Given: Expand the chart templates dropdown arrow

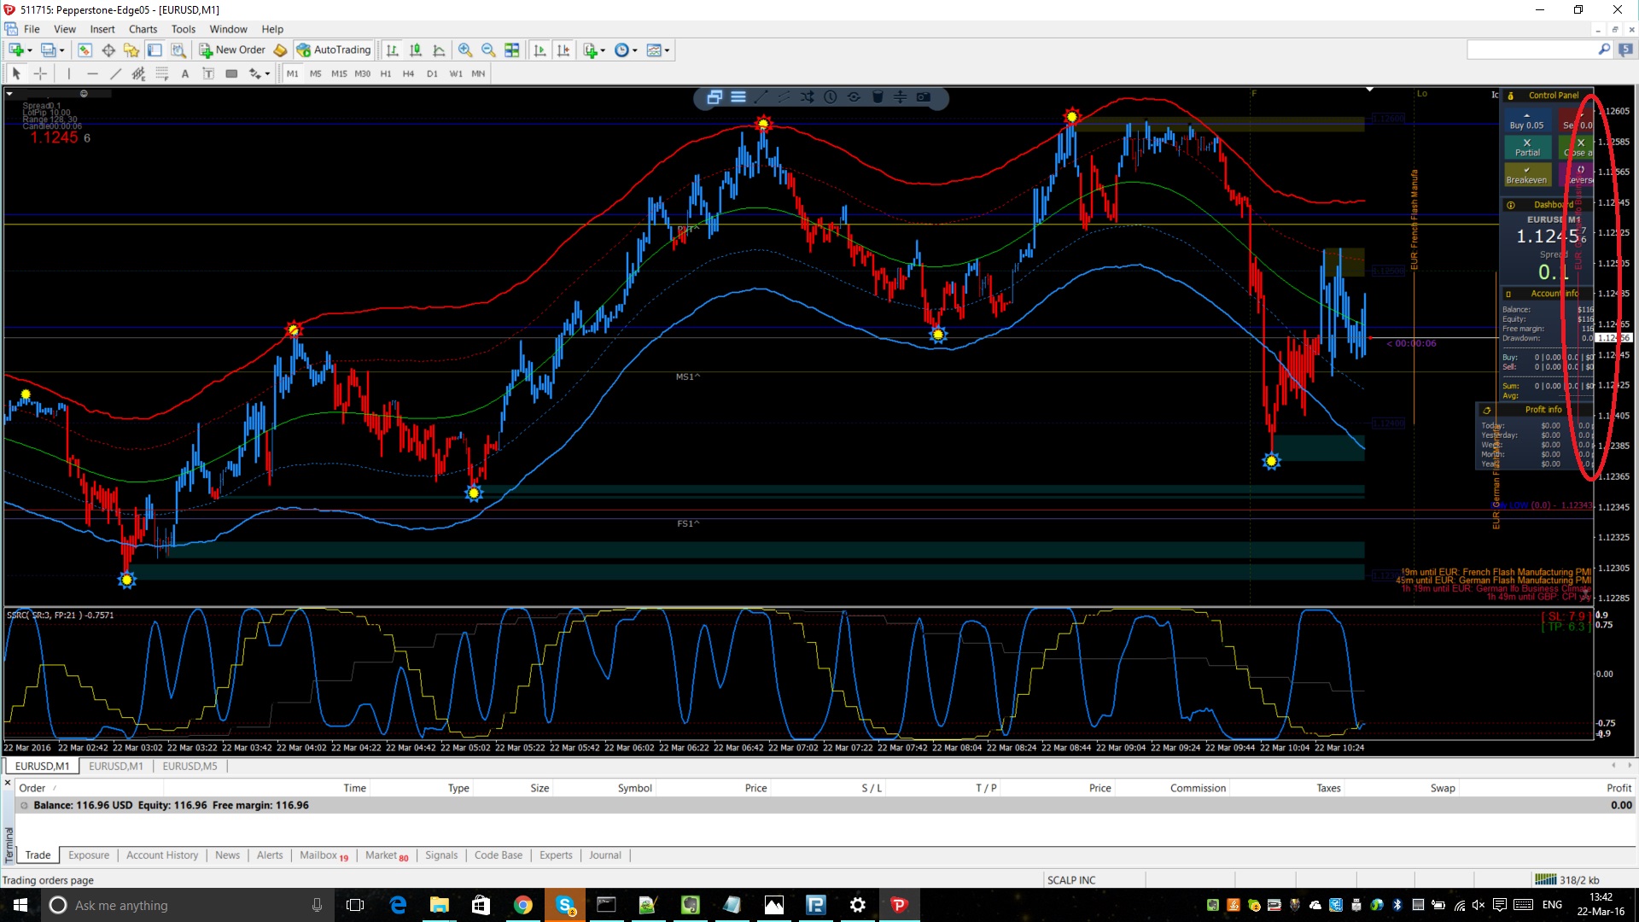Looking at the screenshot, I should [667, 50].
